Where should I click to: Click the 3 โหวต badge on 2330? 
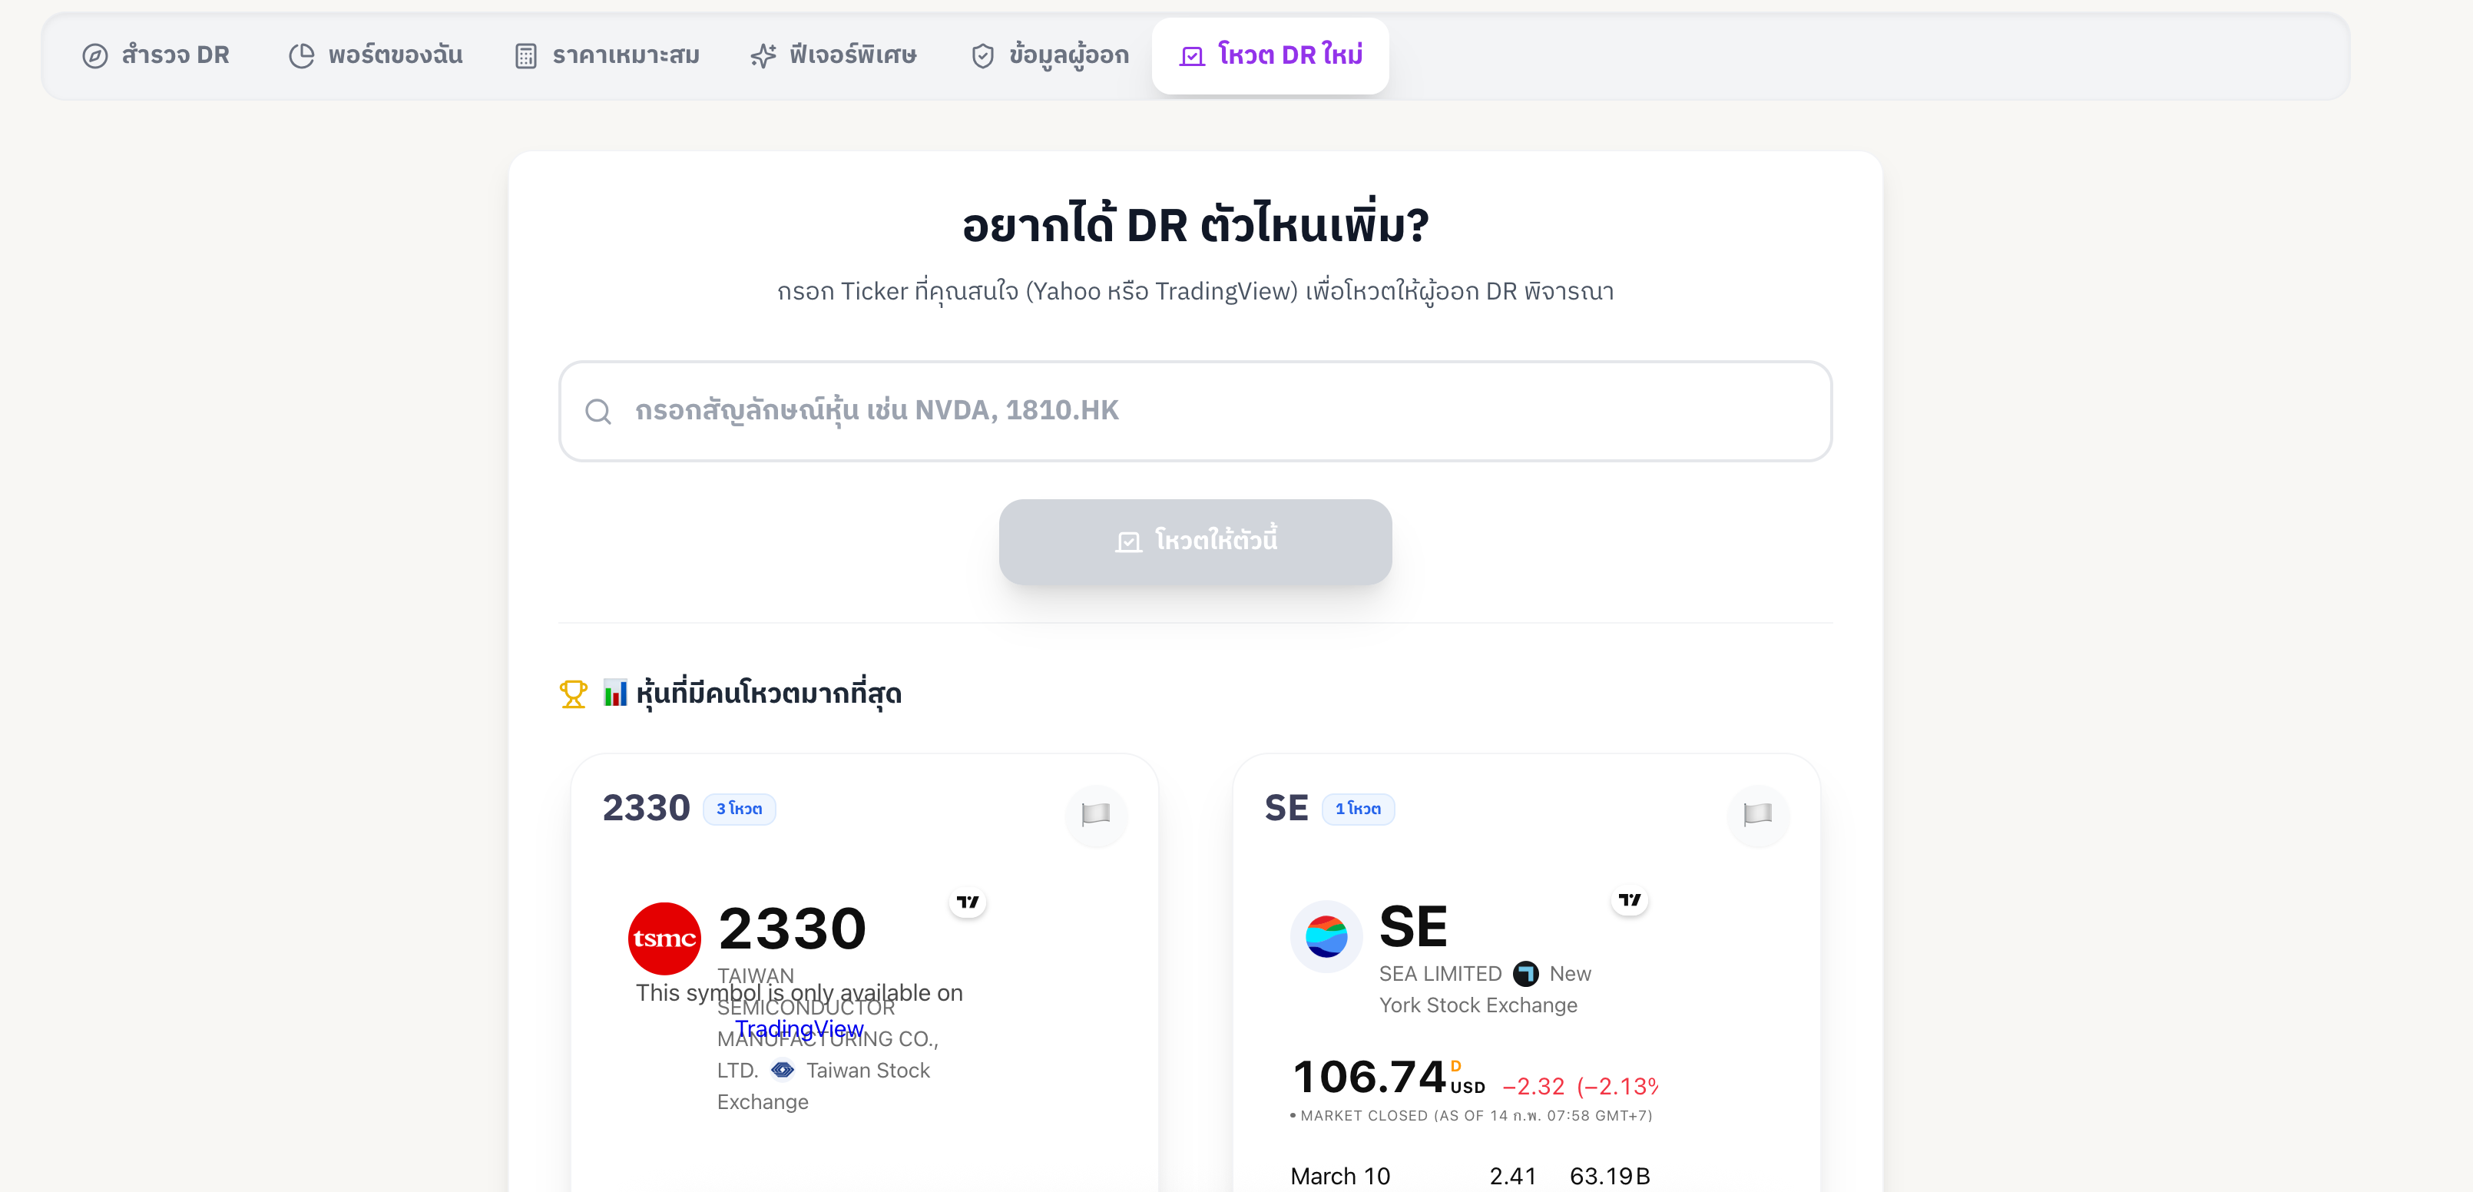pyautogui.click(x=738, y=809)
